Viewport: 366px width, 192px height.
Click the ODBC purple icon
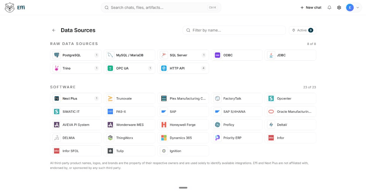point(217,55)
